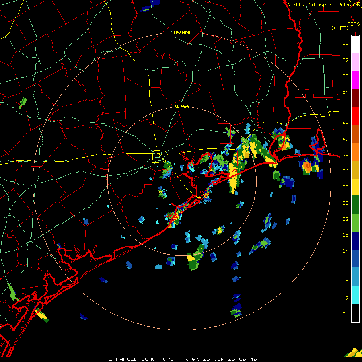Click the dark green legend swatch
362x362 pixels.
coord(355,205)
